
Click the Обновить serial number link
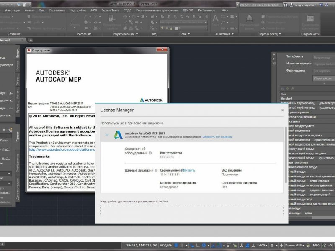[x=189, y=170]
